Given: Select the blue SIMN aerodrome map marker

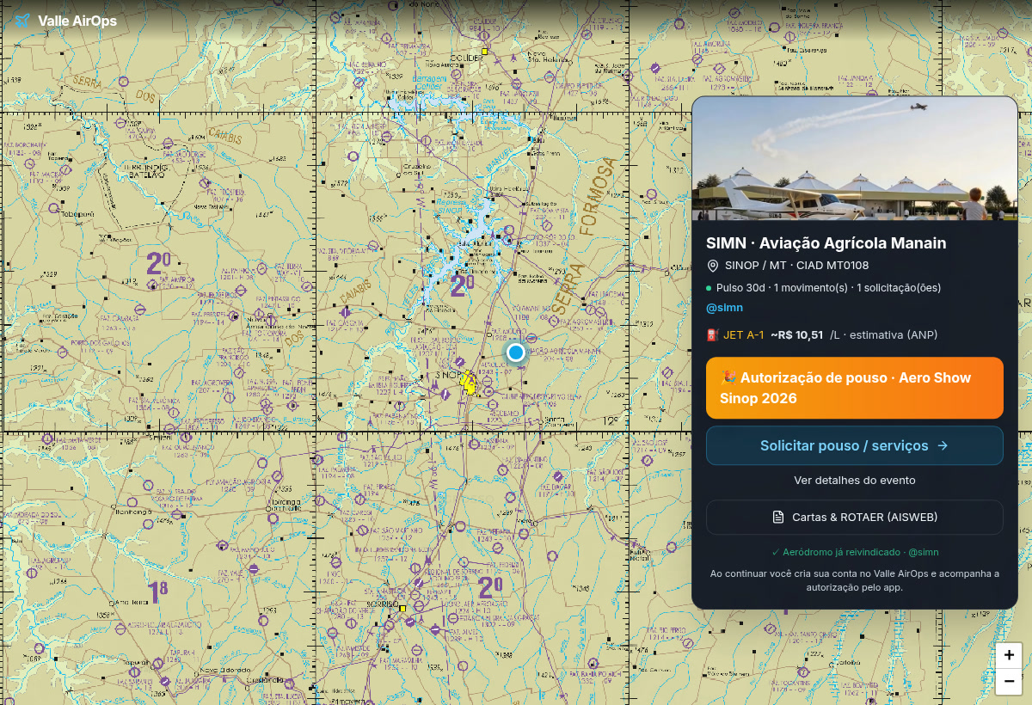Looking at the screenshot, I should (x=516, y=352).
